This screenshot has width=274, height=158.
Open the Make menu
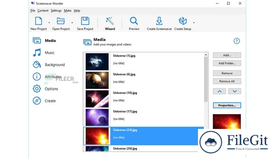point(68,11)
